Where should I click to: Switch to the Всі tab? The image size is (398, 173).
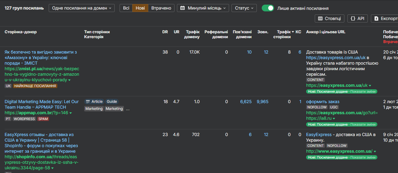126,8
